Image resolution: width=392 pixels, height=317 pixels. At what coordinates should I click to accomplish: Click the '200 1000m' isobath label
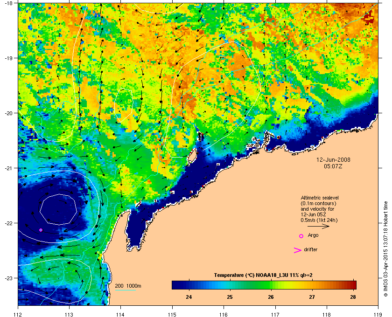point(128,286)
